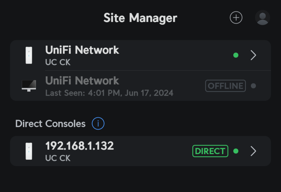Open the 192.168.1.132 direct console

click(x=141, y=151)
